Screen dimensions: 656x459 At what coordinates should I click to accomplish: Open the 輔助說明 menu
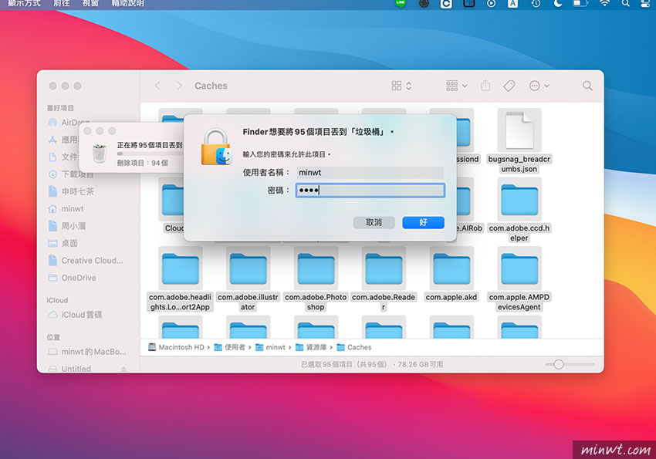point(127,3)
